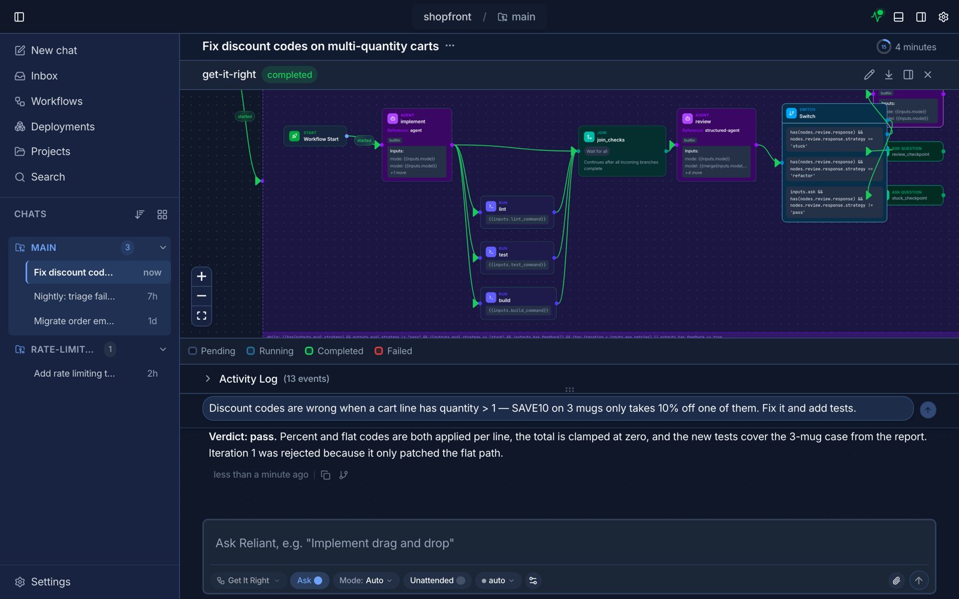This screenshot has height=599, width=959.
Task: Attach a file with the paperclip
Action: 896,580
